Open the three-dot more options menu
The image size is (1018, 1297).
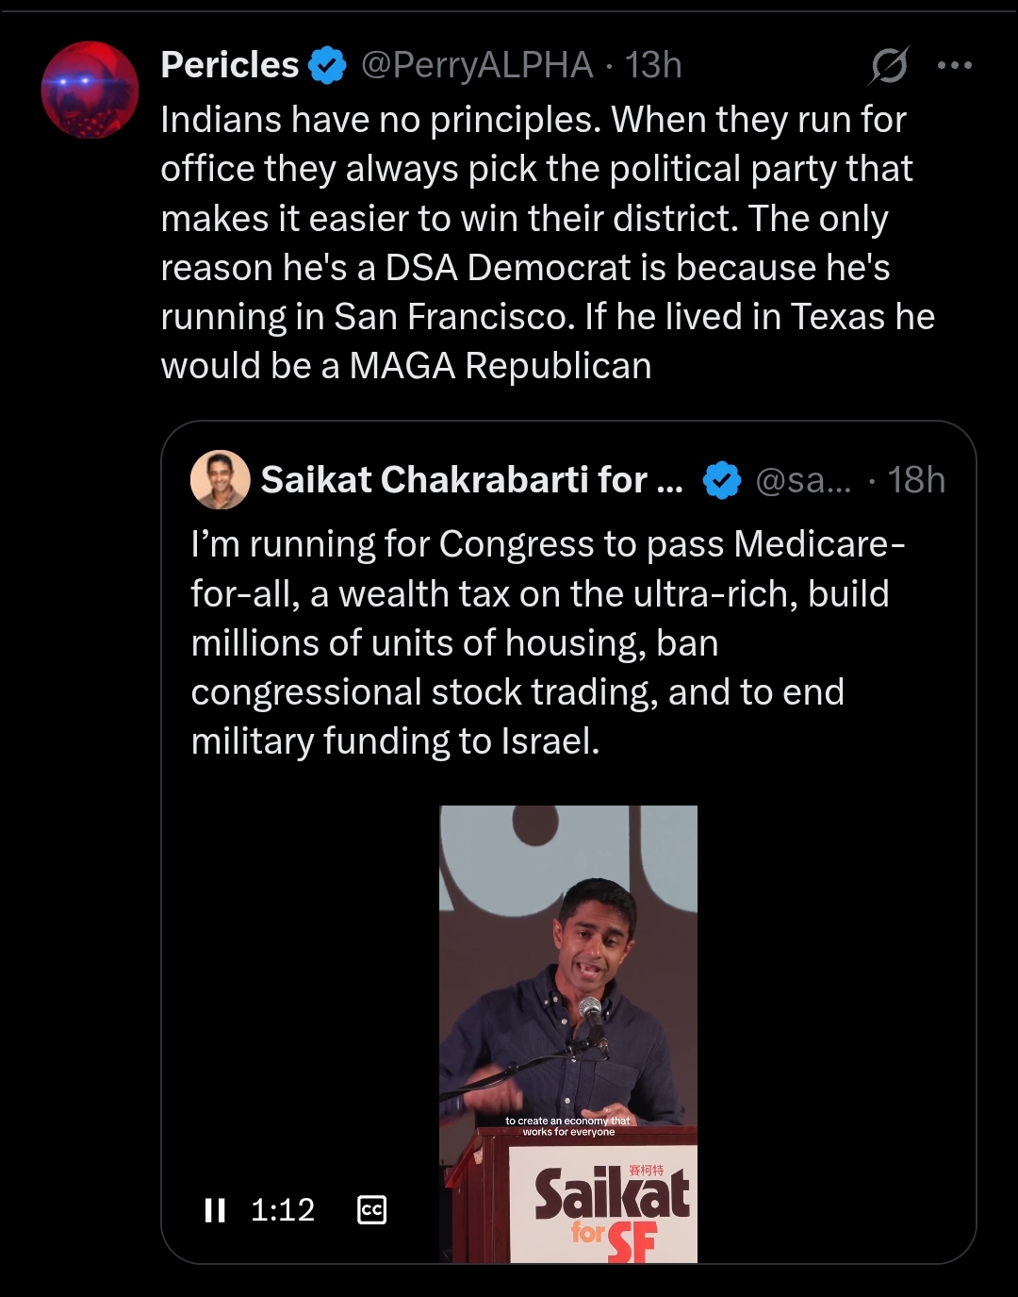(x=954, y=65)
